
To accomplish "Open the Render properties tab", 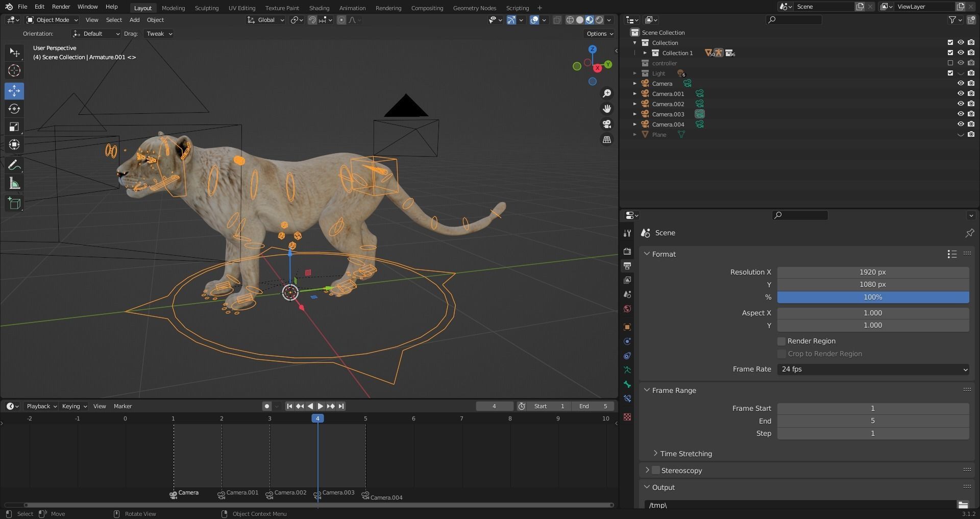I will [x=627, y=251].
